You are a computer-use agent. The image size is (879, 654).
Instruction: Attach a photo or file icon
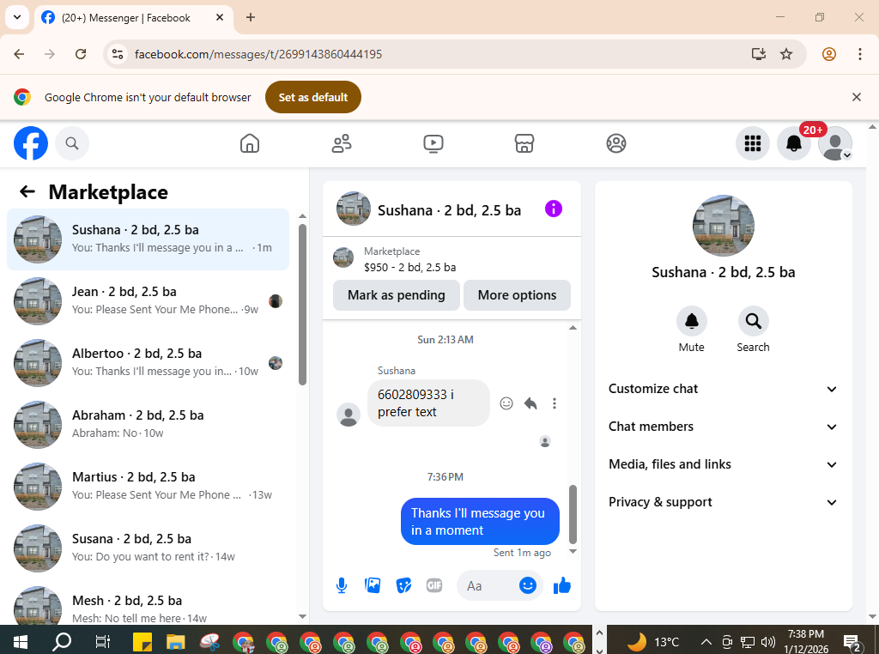373,585
